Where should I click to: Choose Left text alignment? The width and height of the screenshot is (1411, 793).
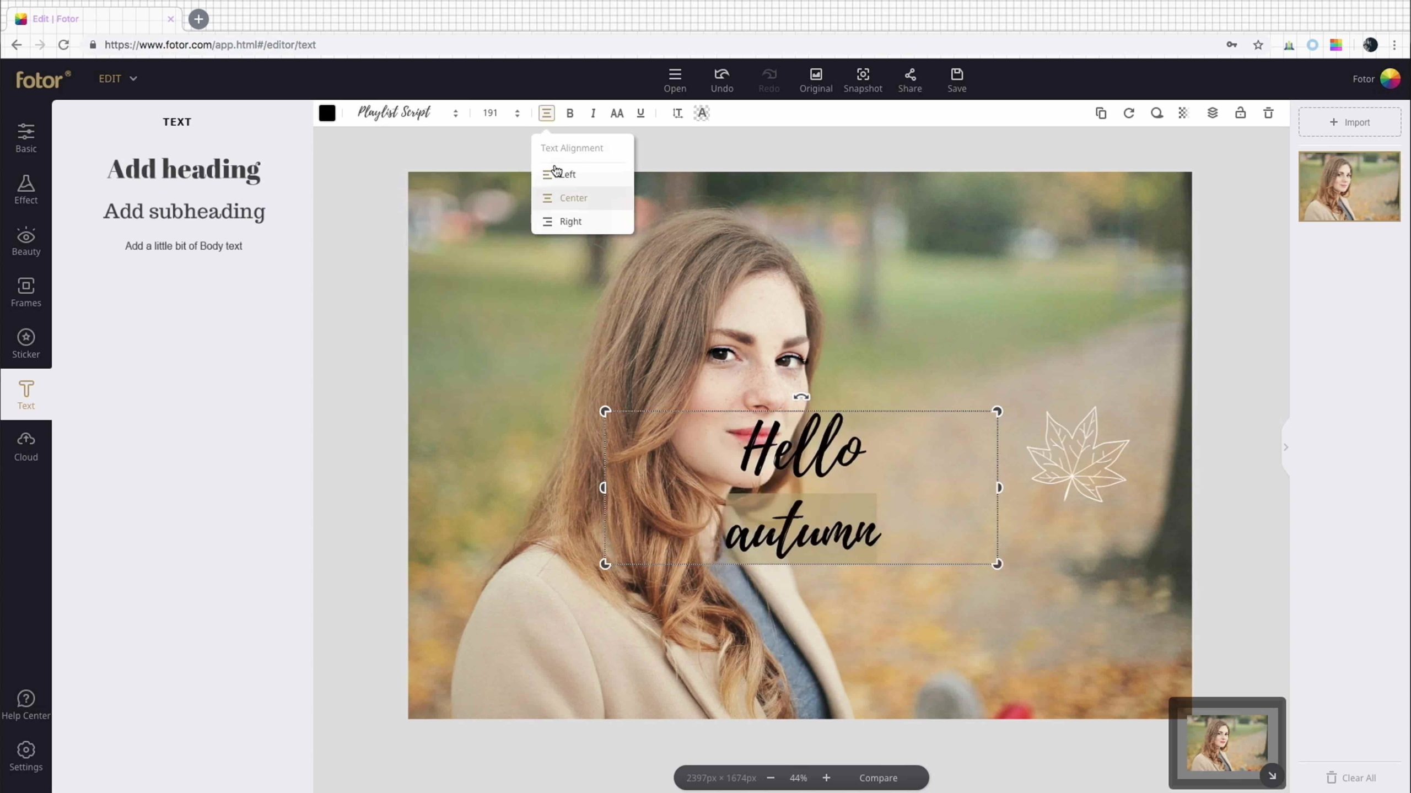(568, 174)
